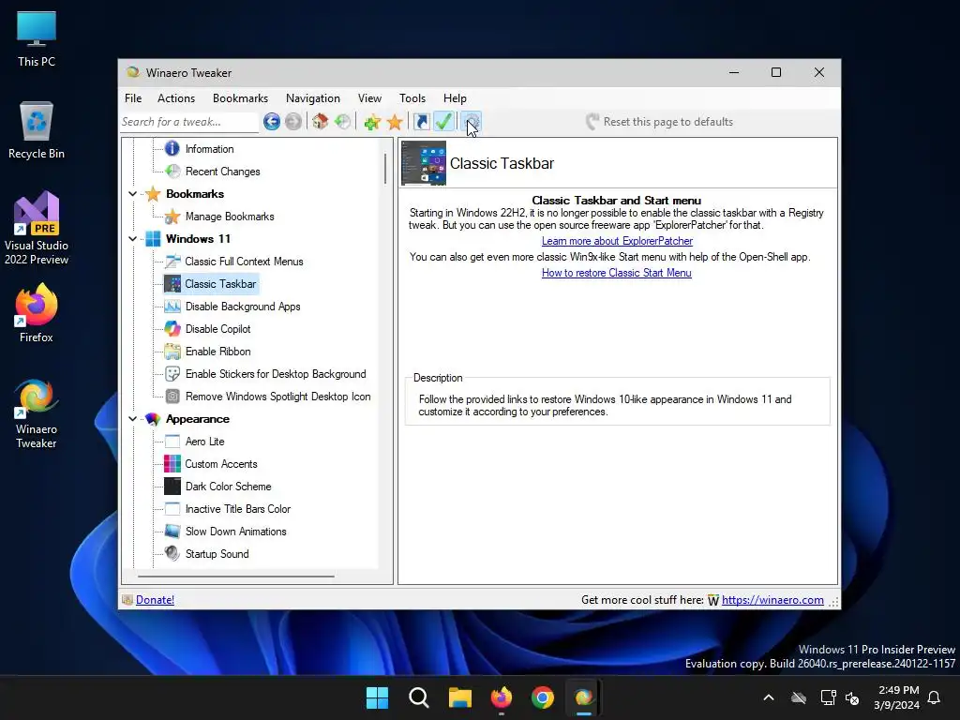
Task: Click the Recent Changes globe toolbar icon
Action: click(x=342, y=122)
